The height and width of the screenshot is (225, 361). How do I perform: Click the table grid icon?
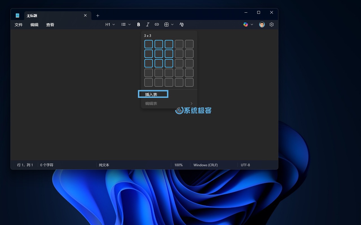(x=166, y=24)
